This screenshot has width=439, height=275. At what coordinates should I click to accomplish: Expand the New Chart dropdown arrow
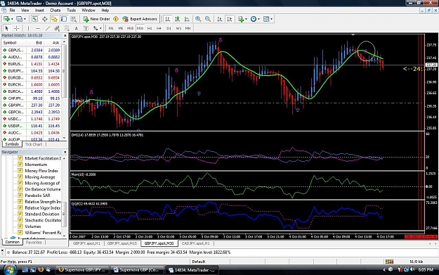[x=12, y=19]
